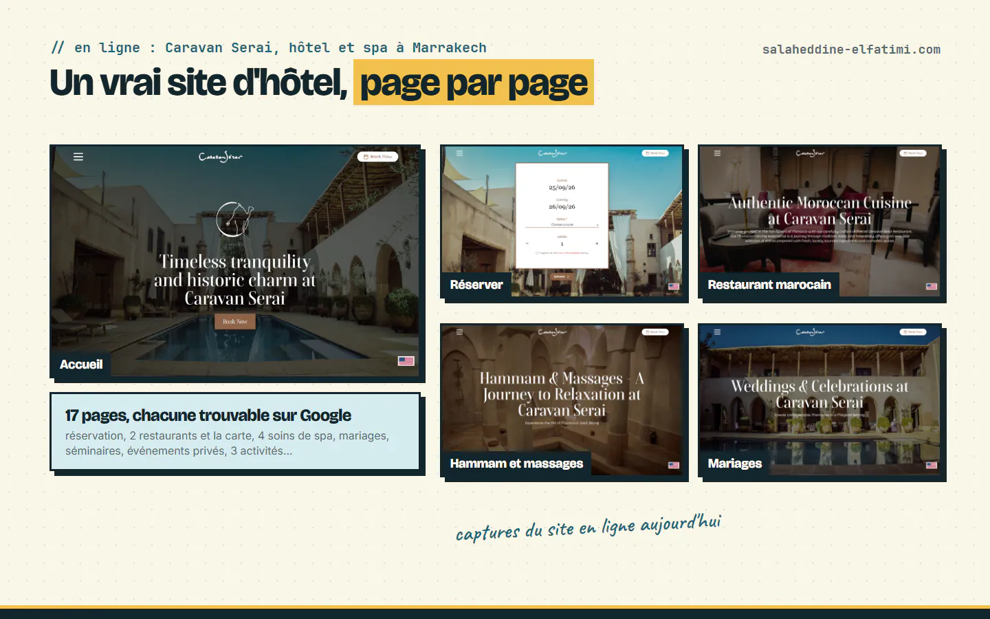This screenshot has height=619, width=990.
Task: Click the Accueil caption label
Action: coord(81,365)
